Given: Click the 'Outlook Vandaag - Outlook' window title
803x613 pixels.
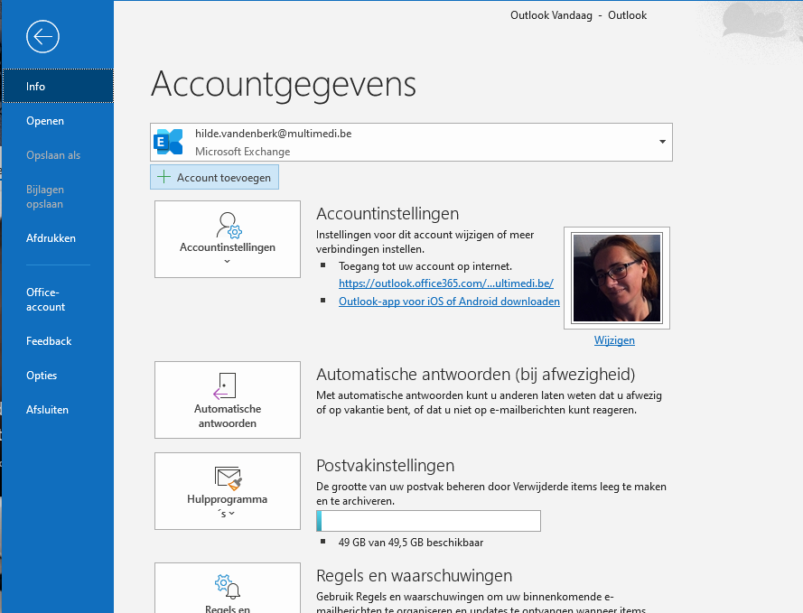Looking at the screenshot, I should (578, 15).
